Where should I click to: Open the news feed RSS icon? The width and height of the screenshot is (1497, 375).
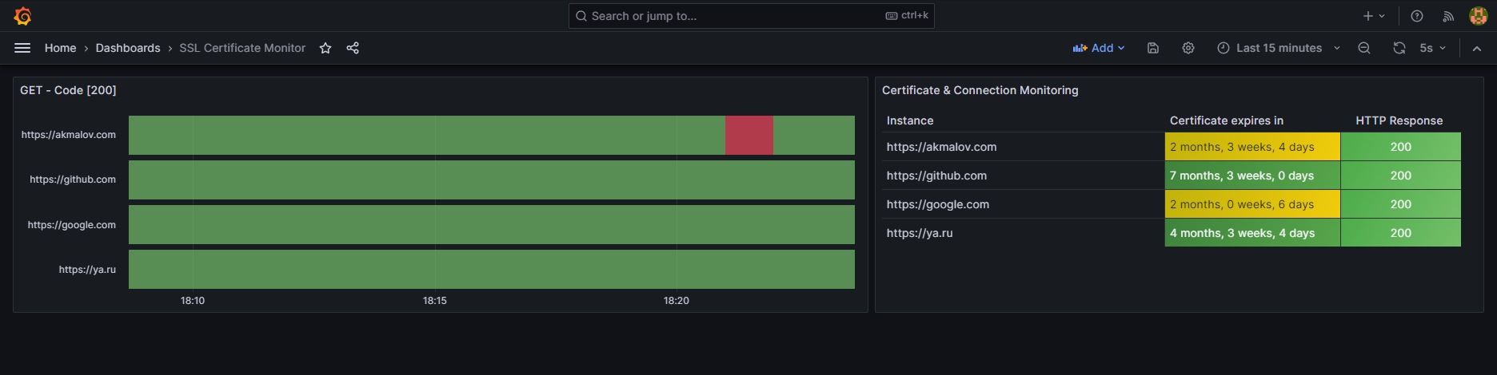point(1448,16)
